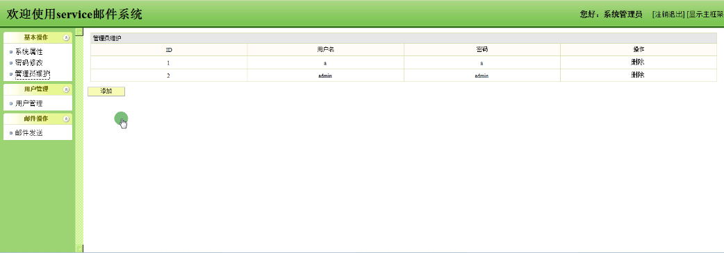Select 管理员维护 in the sidebar menu
Screen dimensions: 724x253
[33, 73]
